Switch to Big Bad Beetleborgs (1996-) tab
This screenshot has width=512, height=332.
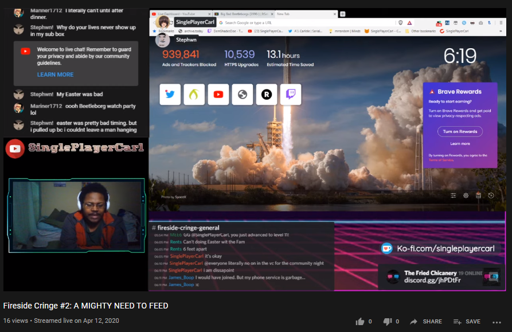pos(243,14)
